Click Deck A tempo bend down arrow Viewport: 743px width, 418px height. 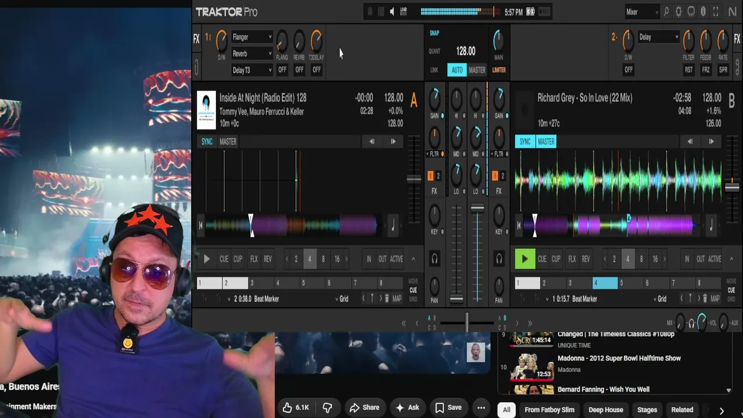pyautogui.click(x=371, y=141)
